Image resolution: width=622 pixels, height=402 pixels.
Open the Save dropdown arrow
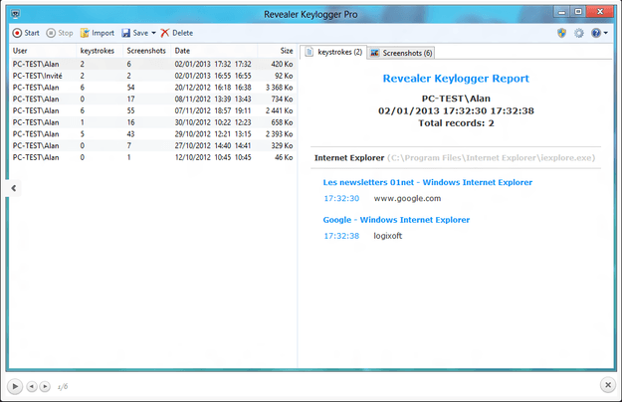pyautogui.click(x=153, y=33)
